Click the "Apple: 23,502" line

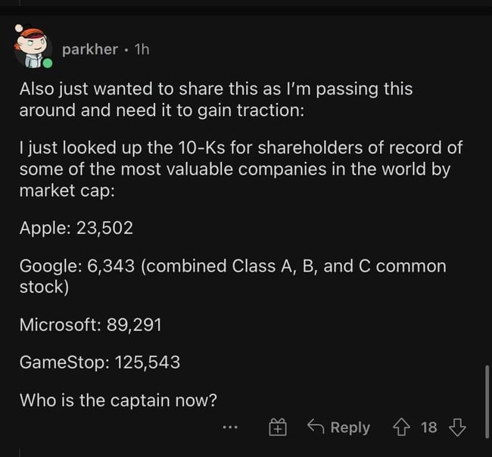click(x=76, y=228)
